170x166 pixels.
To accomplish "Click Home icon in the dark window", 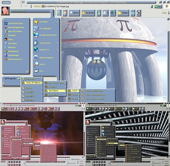I will point(107,109).
